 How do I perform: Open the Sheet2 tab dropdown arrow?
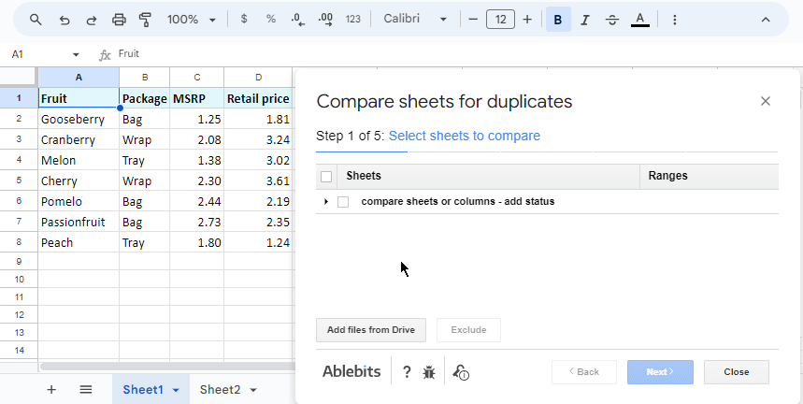[253, 390]
